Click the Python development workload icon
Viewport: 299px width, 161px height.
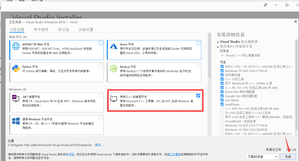tap(16, 68)
